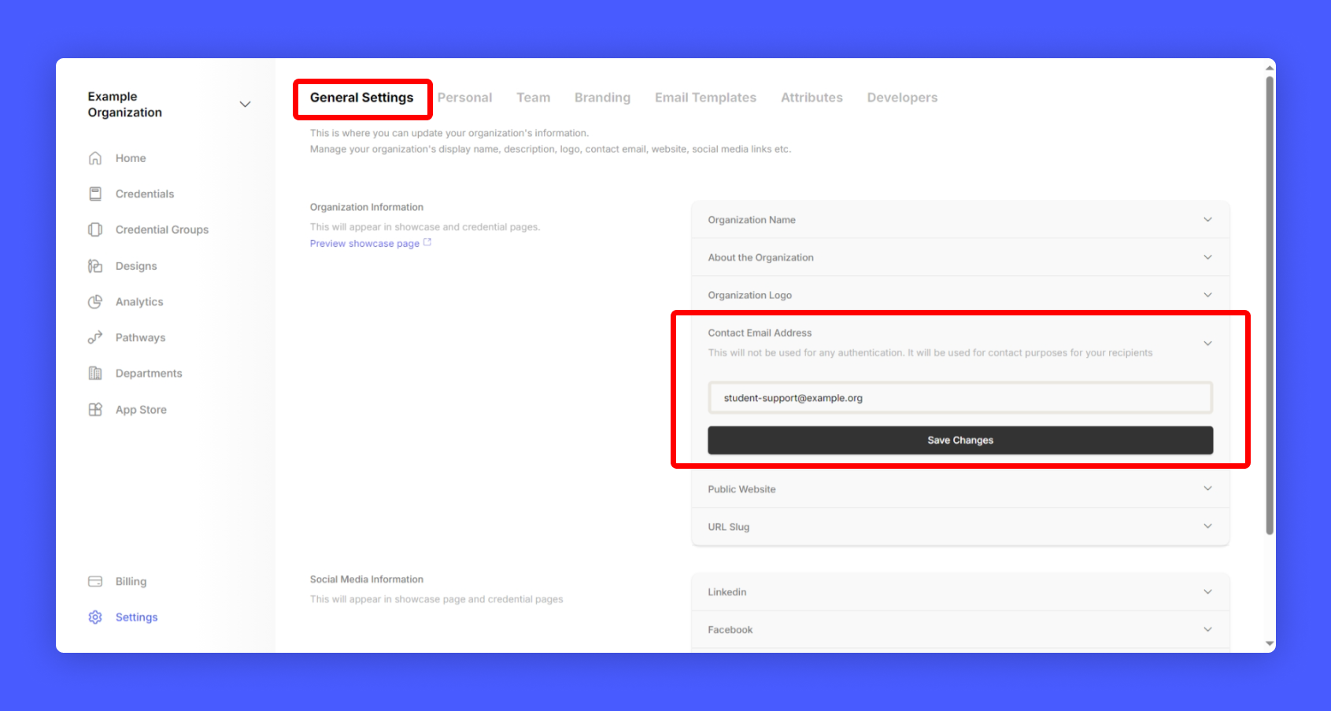Viewport: 1331px width, 711px height.
Task: Select the Credential Groups icon
Action: pyautogui.click(x=95, y=230)
